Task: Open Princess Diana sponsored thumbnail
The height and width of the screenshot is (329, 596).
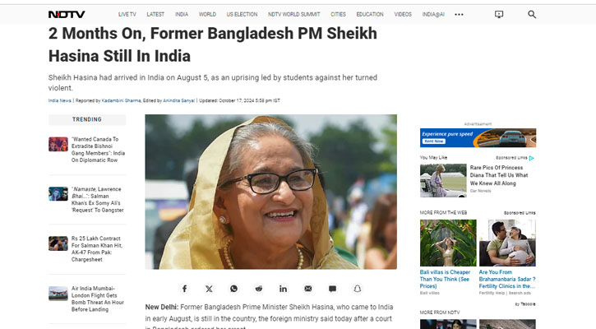Action: coord(443,180)
